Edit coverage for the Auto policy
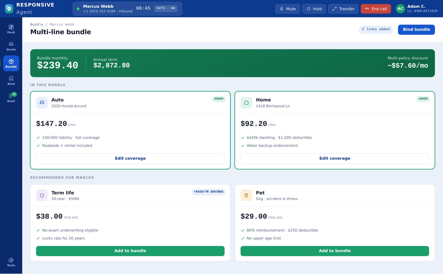Image resolution: width=443 pixels, height=274 pixels. point(130,158)
